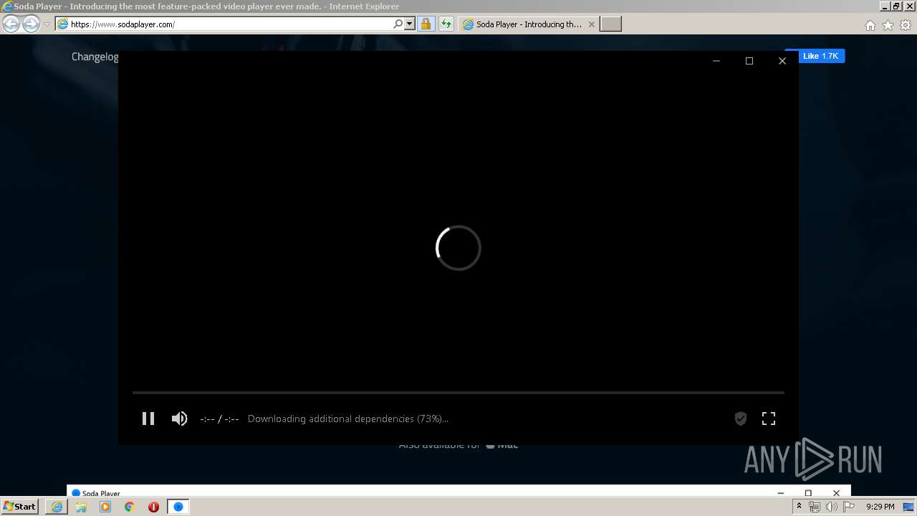This screenshot has height=516, width=917.
Task: Mute the volume speaker icon
Action: 179,419
